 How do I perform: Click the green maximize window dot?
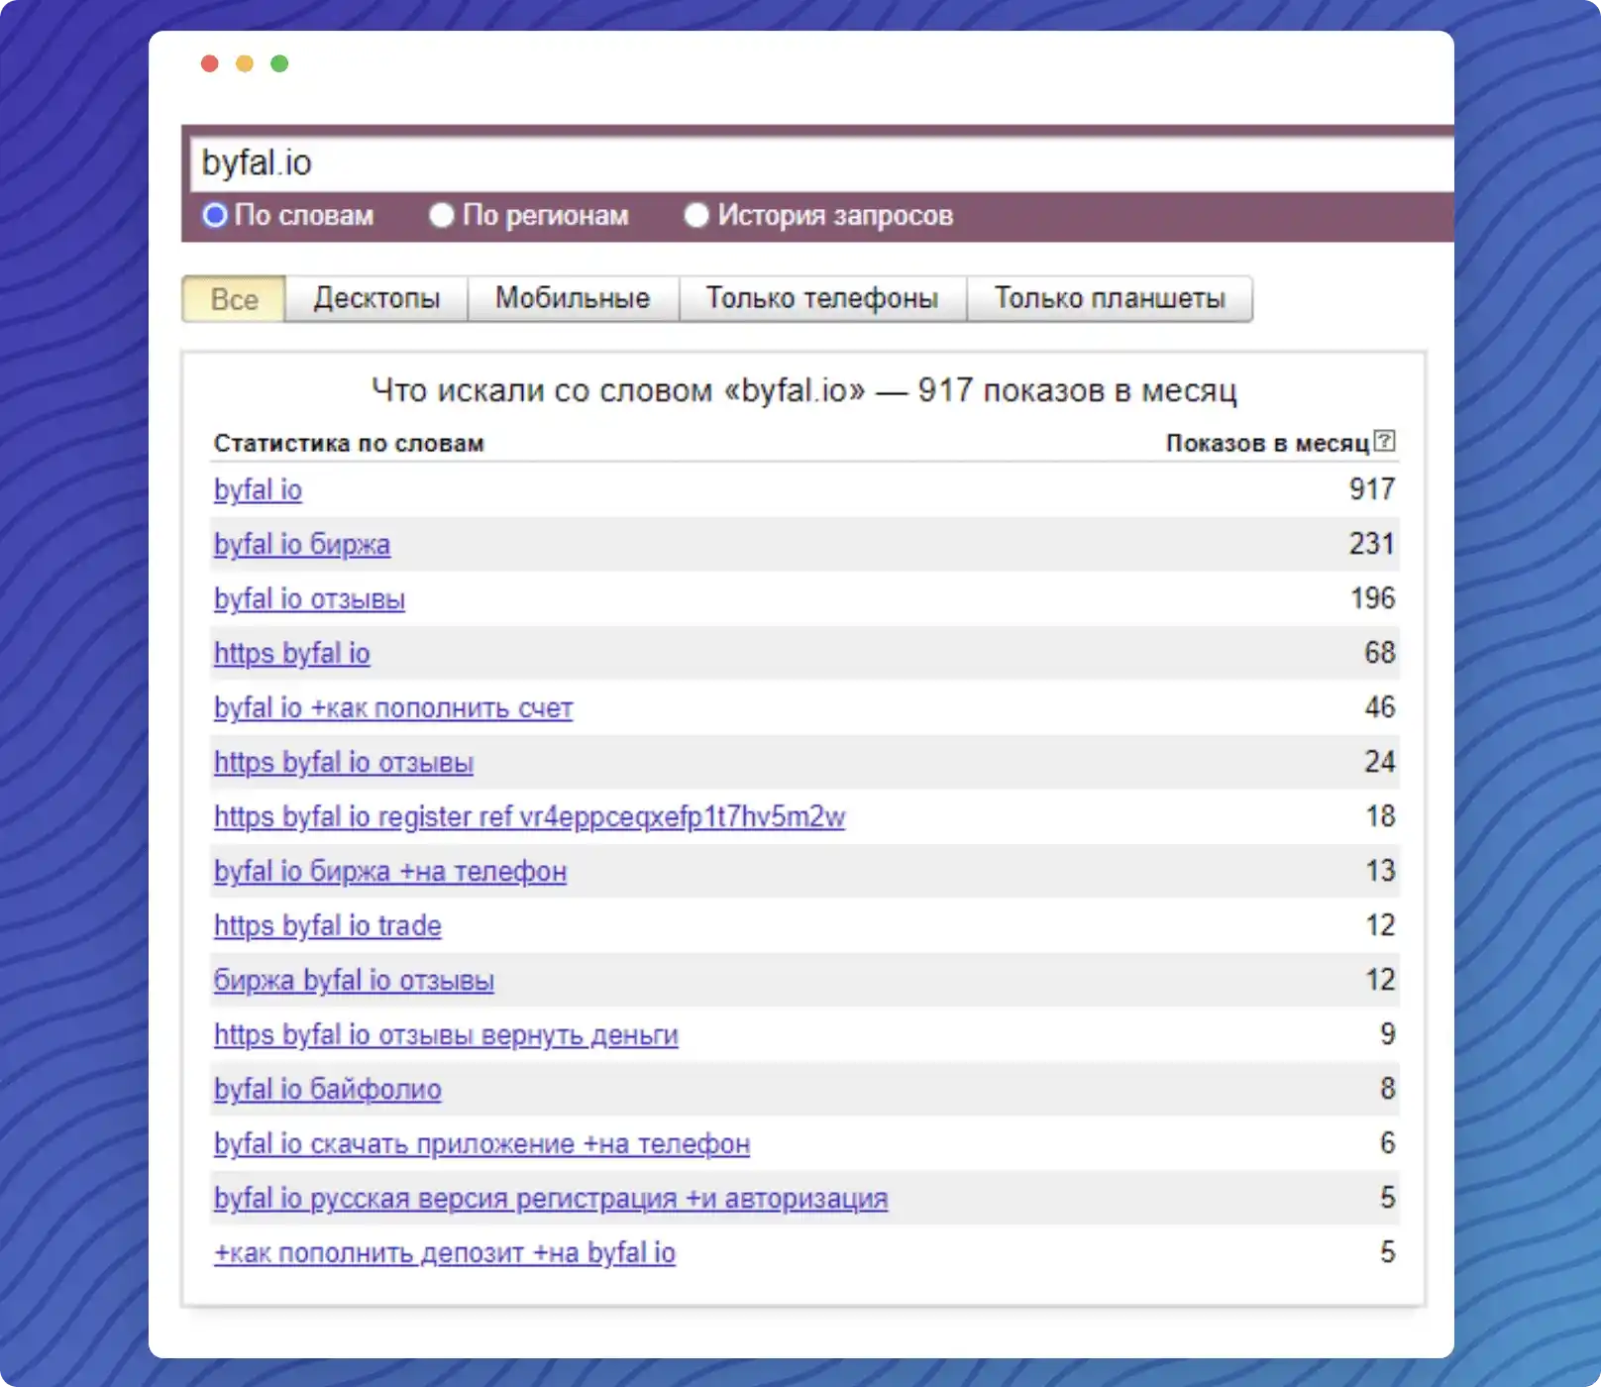pyautogui.click(x=279, y=63)
